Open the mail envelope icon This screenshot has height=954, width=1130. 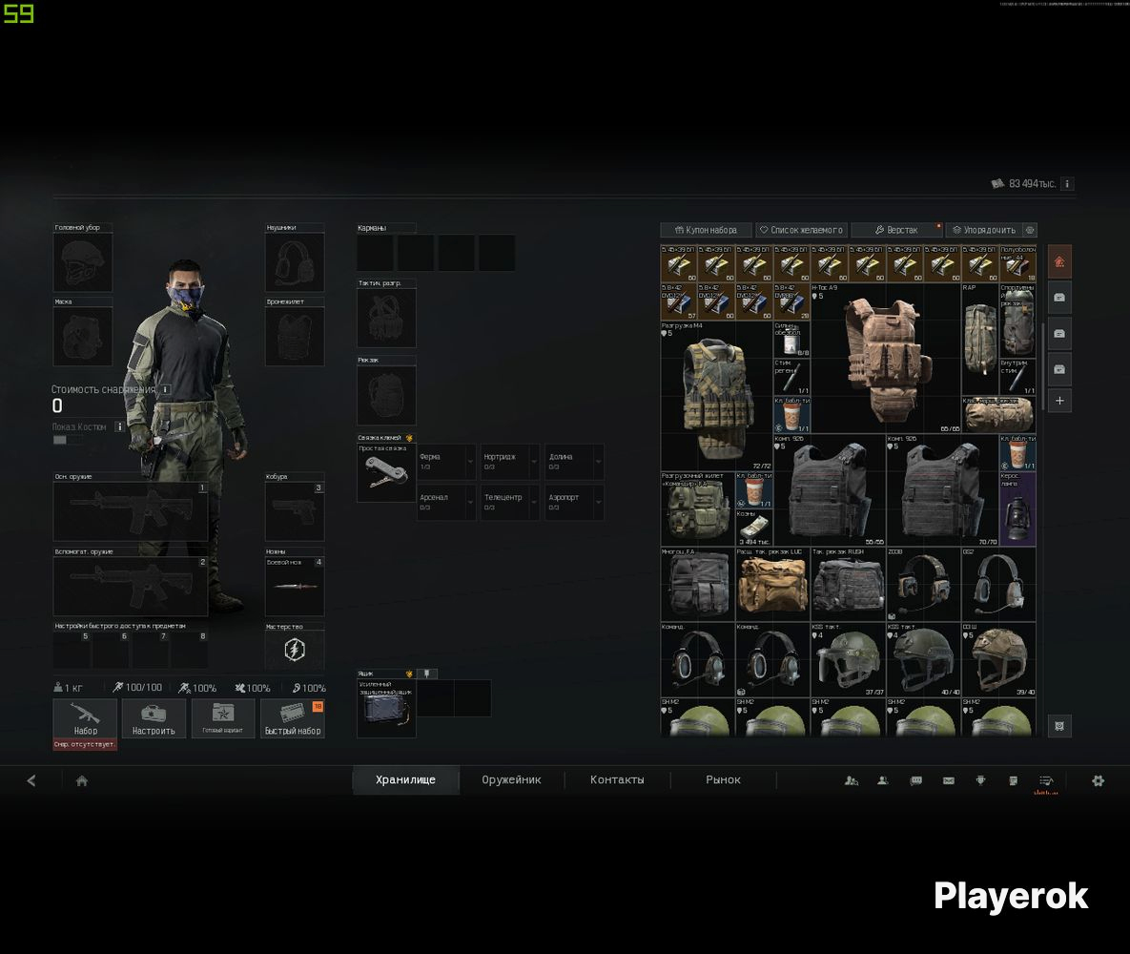point(949,780)
